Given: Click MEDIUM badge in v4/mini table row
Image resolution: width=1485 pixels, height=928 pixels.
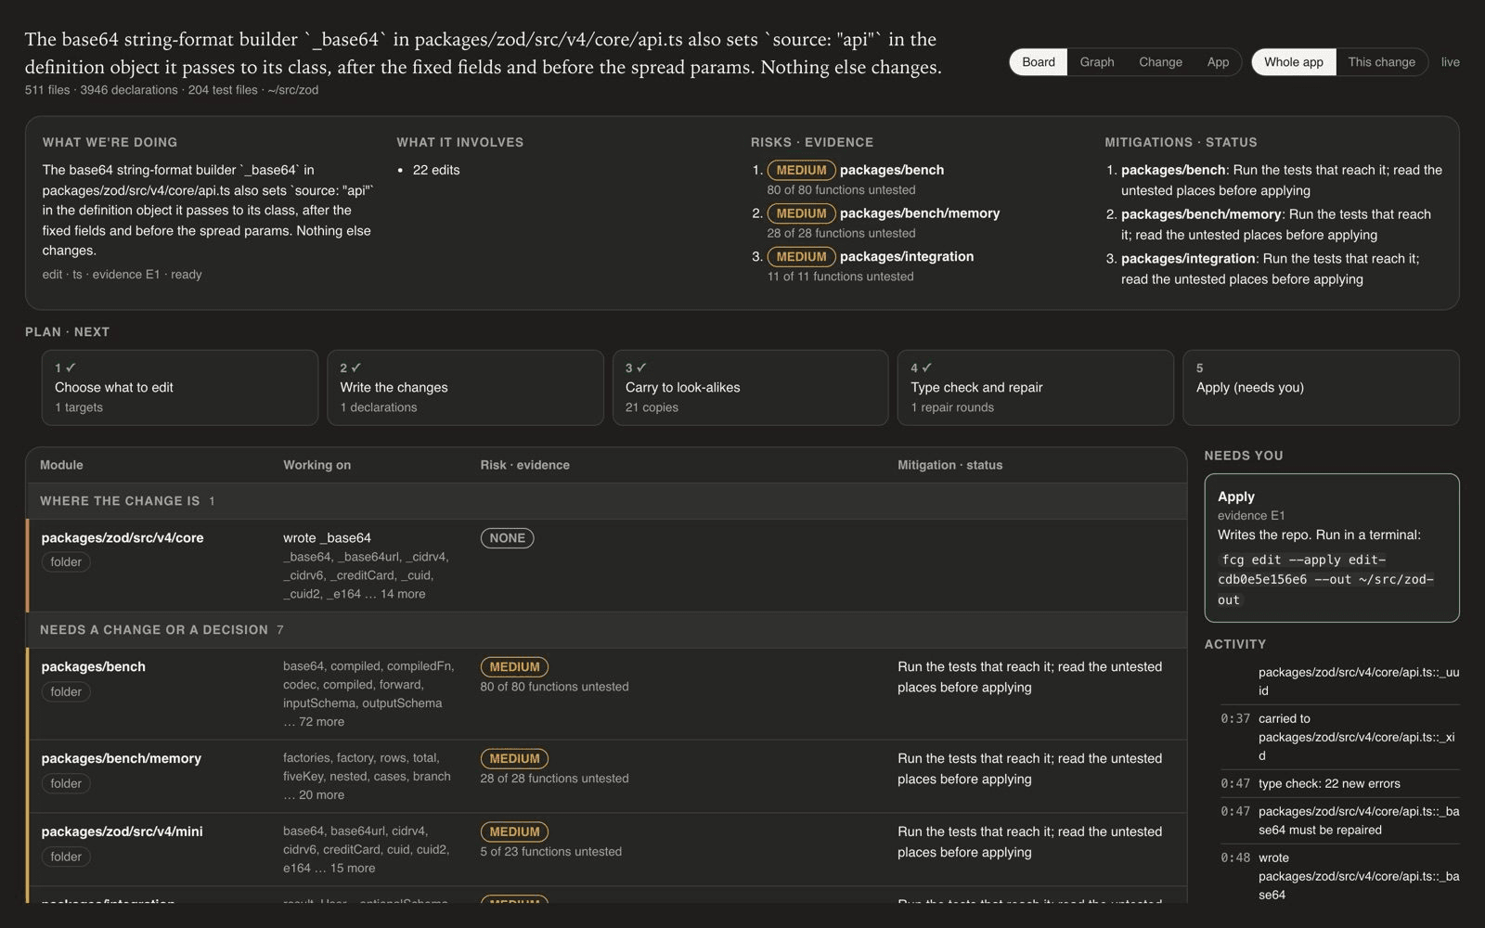Looking at the screenshot, I should click(x=514, y=832).
